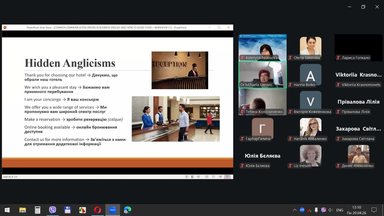Click the tray volume speaker icon
Viewport: 384px width, 216px height.
click(331, 210)
